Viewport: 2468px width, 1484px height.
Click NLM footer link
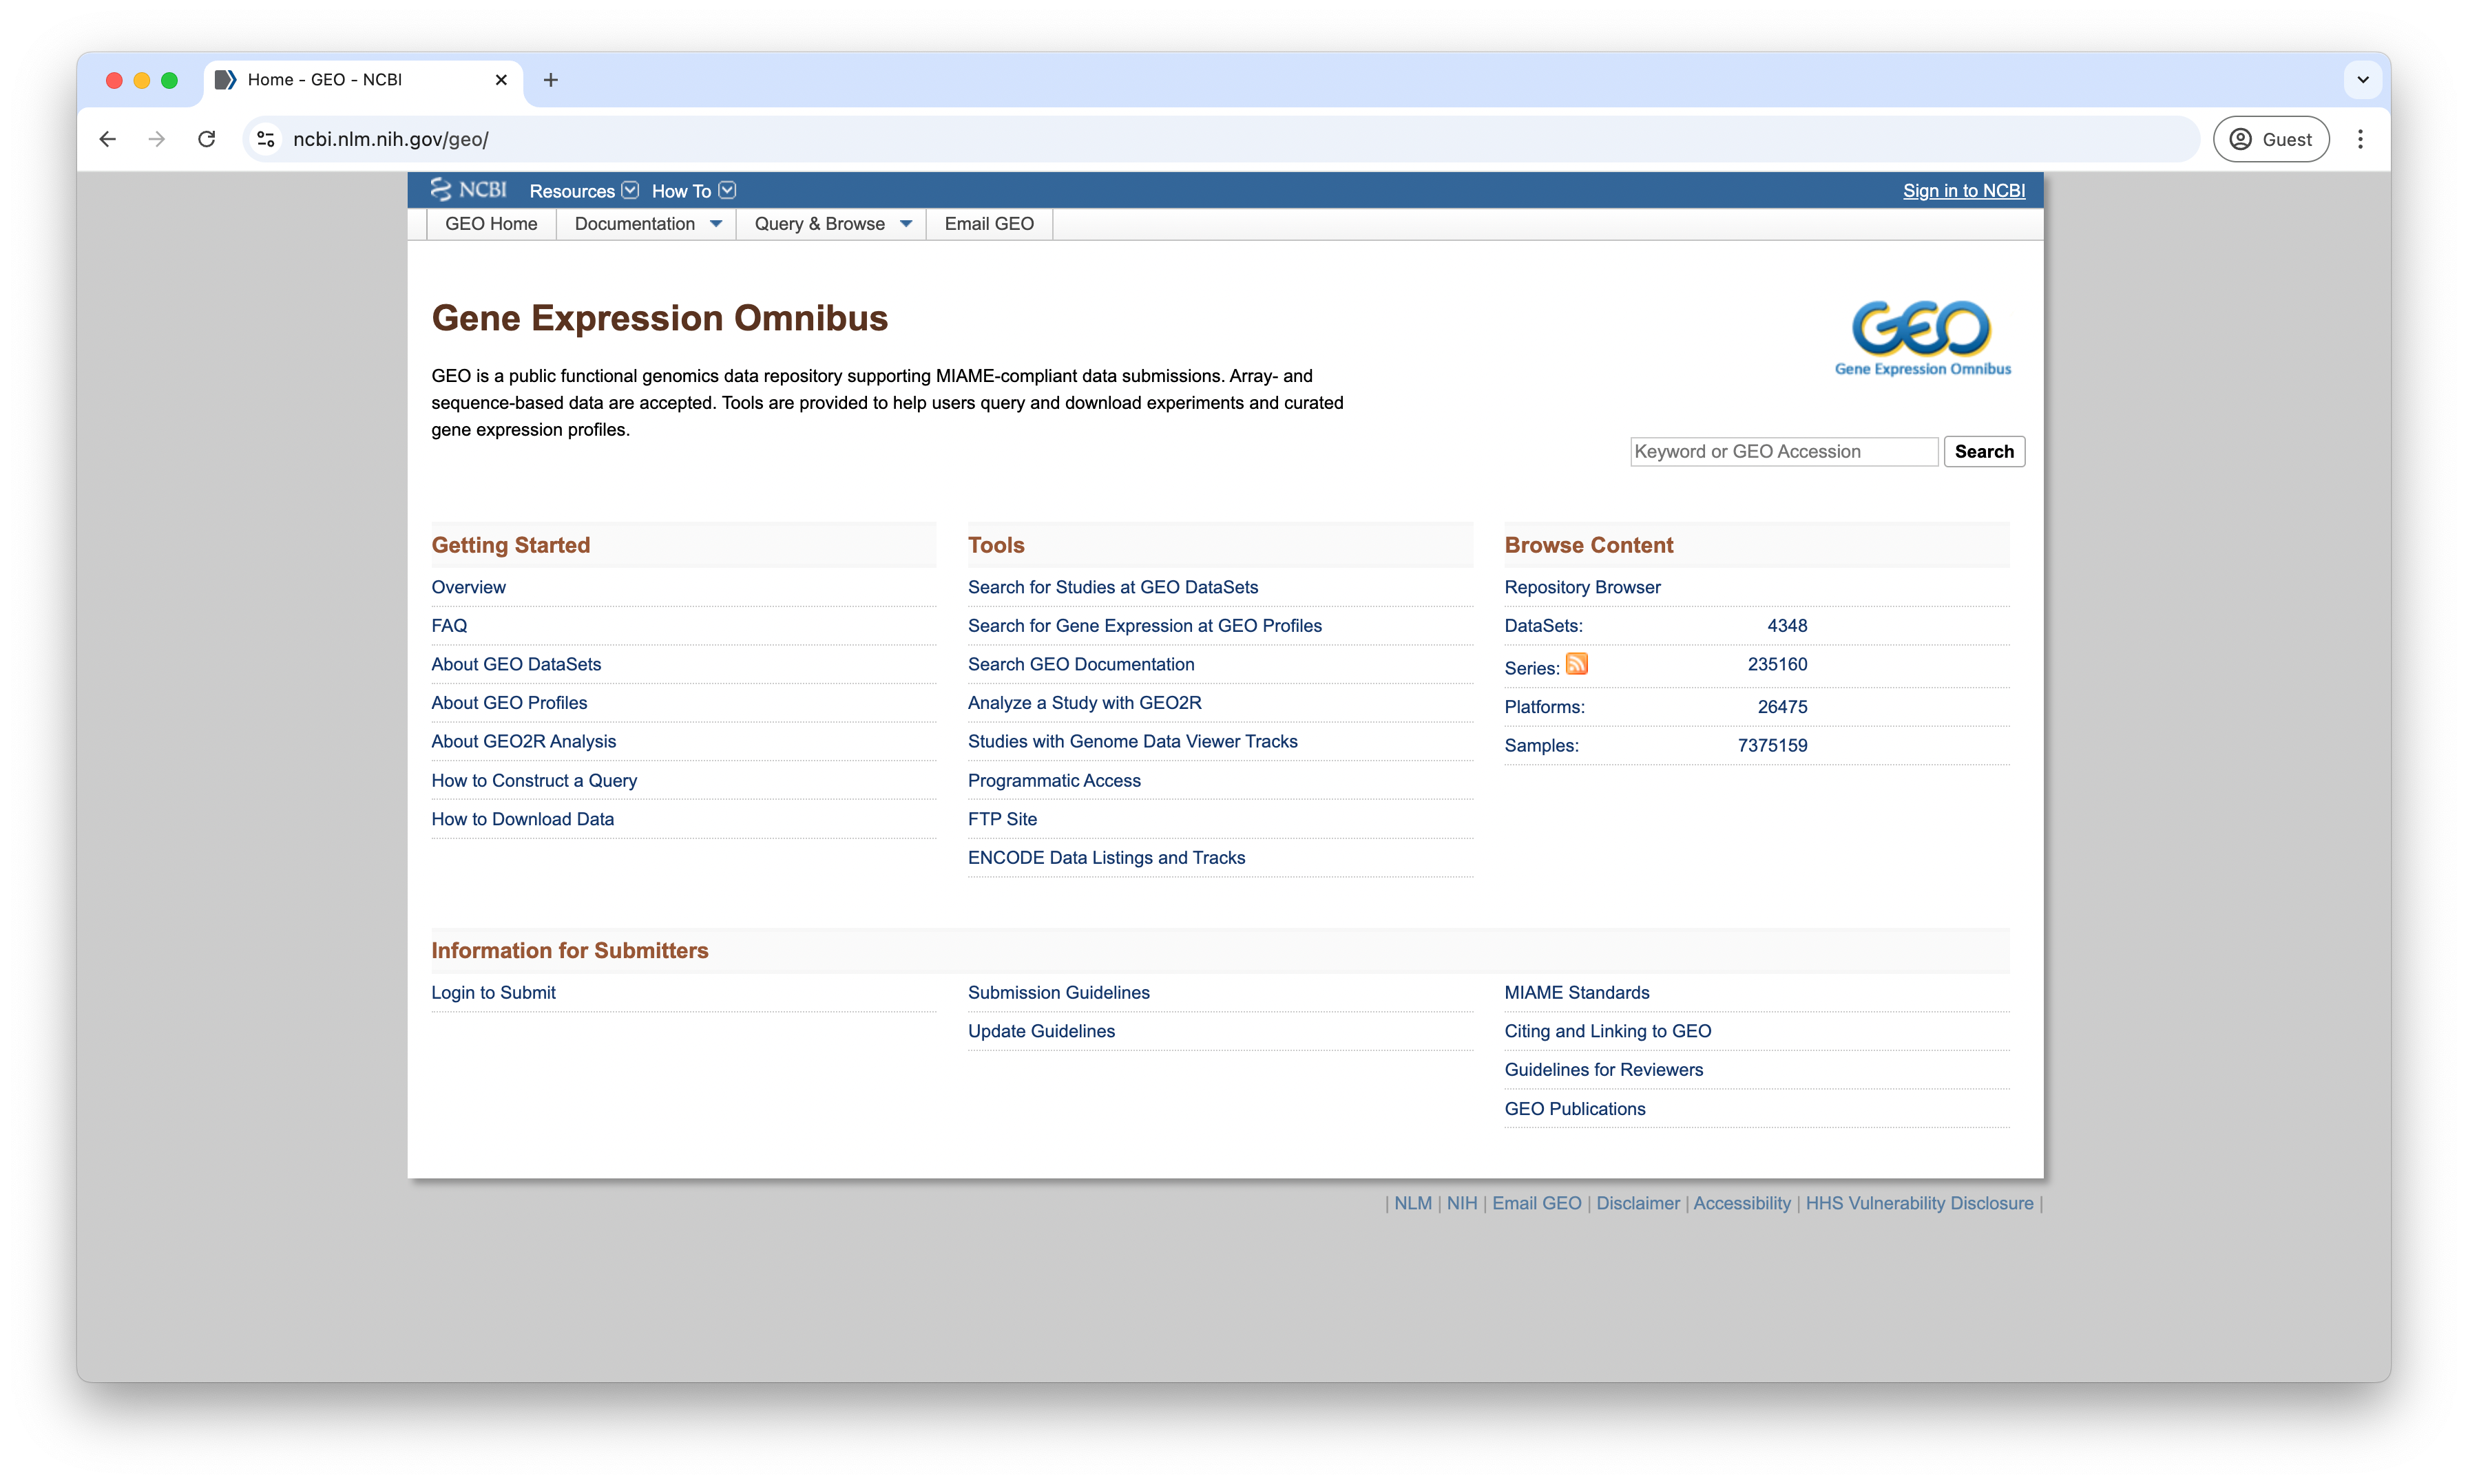(1412, 1203)
